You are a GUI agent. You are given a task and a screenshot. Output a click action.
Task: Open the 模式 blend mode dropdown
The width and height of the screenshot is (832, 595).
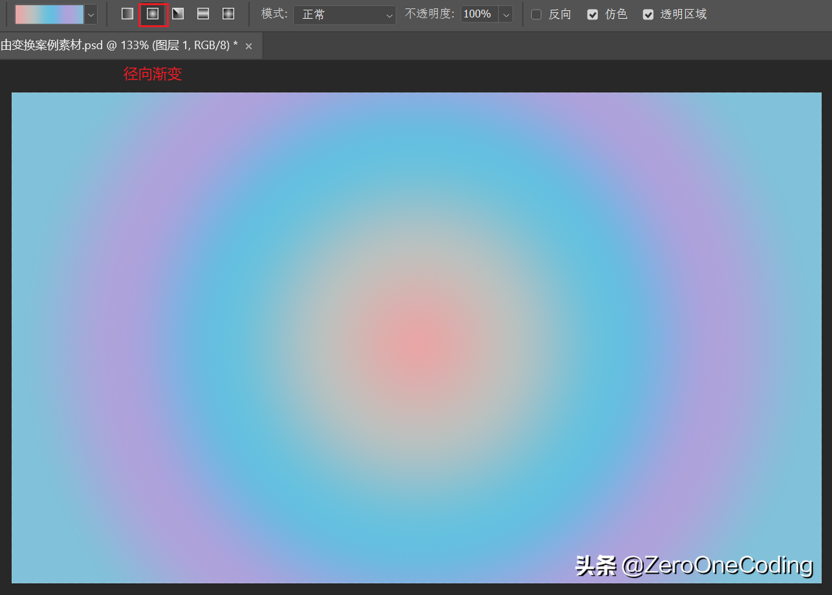(x=344, y=14)
